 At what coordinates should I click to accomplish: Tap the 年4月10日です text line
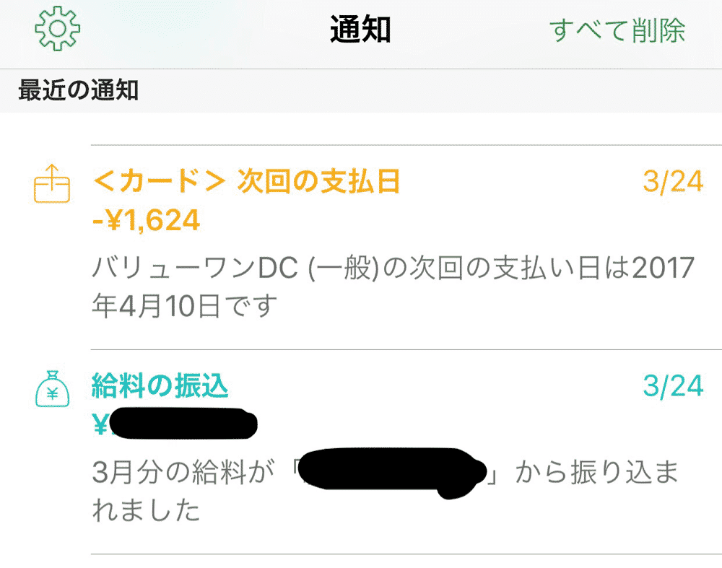pyautogui.click(x=185, y=306)
